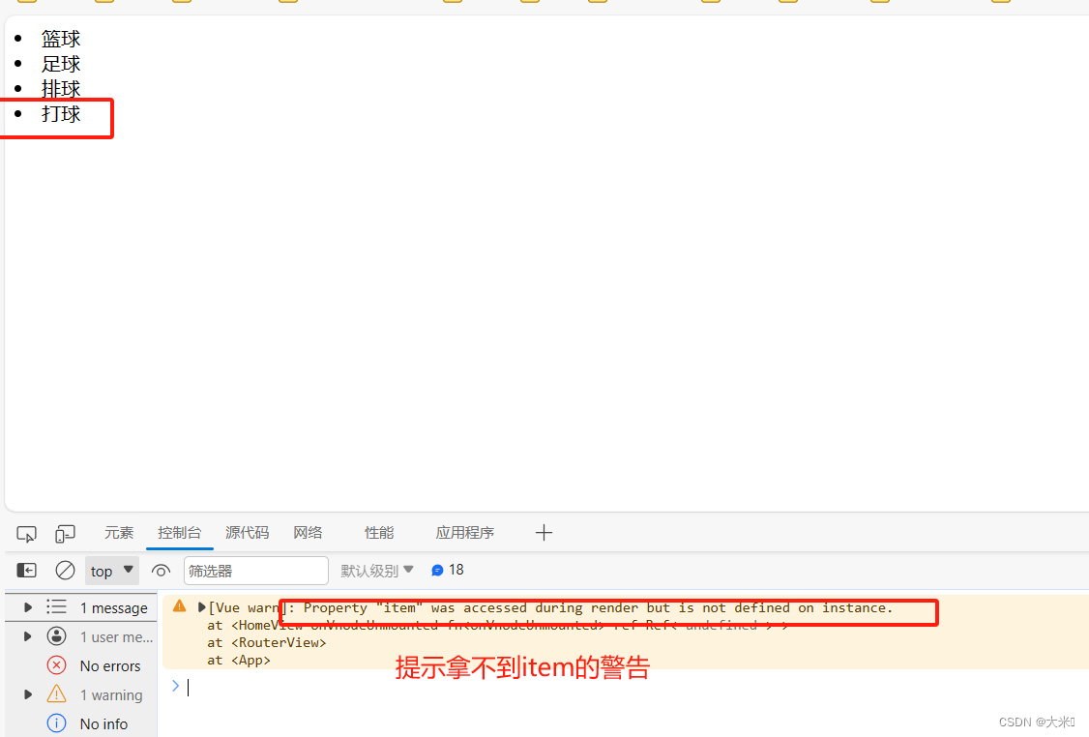Click the show console sidebar icon
The height and width of the screenshot is (737, 1089).
click(26, 570)
